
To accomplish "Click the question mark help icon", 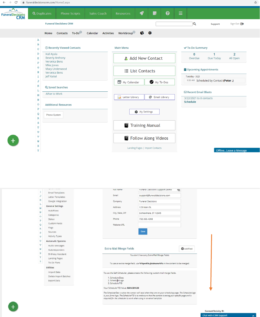I will click(x=168, y=13).
